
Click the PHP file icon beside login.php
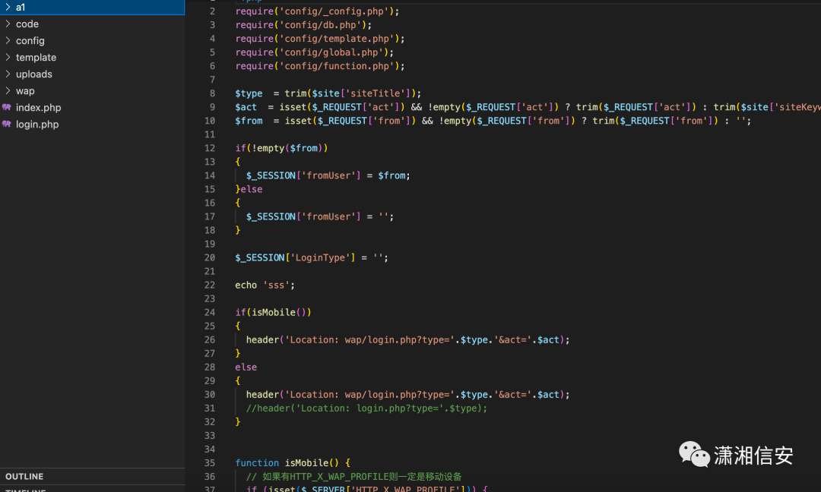(x=7, y=124)
